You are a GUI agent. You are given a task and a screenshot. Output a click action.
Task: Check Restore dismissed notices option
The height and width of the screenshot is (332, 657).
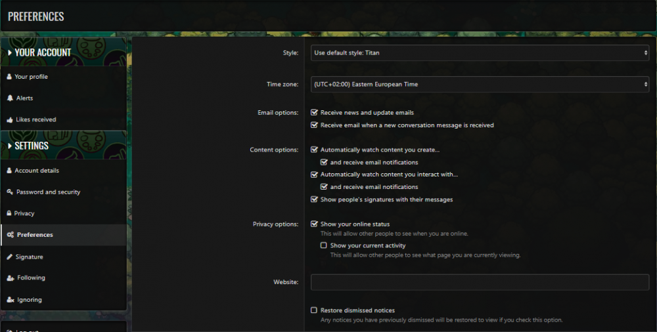pos(314,310)
